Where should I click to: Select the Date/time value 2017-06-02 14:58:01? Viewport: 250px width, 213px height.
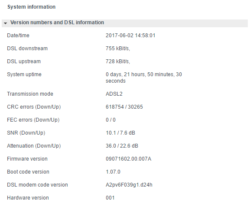[130, 35]
